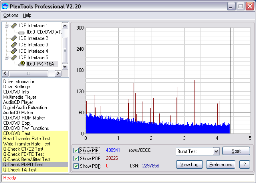Click the black progress marker line on graph
This screenshot has width=256, height=183.
(230, 81)
